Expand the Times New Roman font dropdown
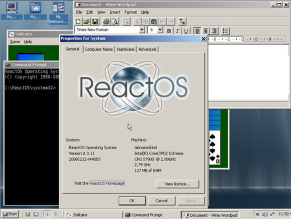Viewport: 291px width, 219px height. click(142, 30)
